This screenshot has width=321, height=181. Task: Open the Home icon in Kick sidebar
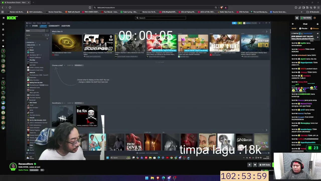(3, 24)
